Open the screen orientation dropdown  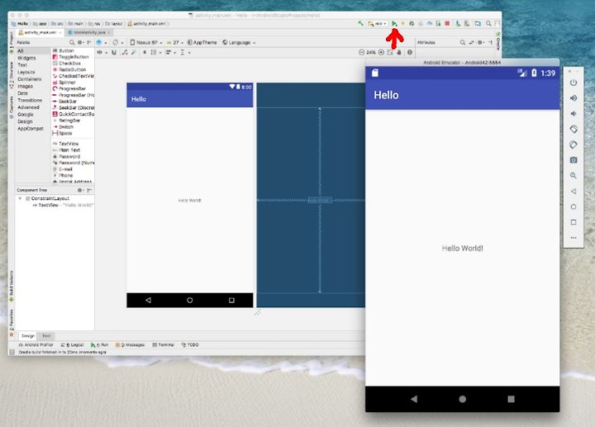pyautogui.click(x=117, y=42)
